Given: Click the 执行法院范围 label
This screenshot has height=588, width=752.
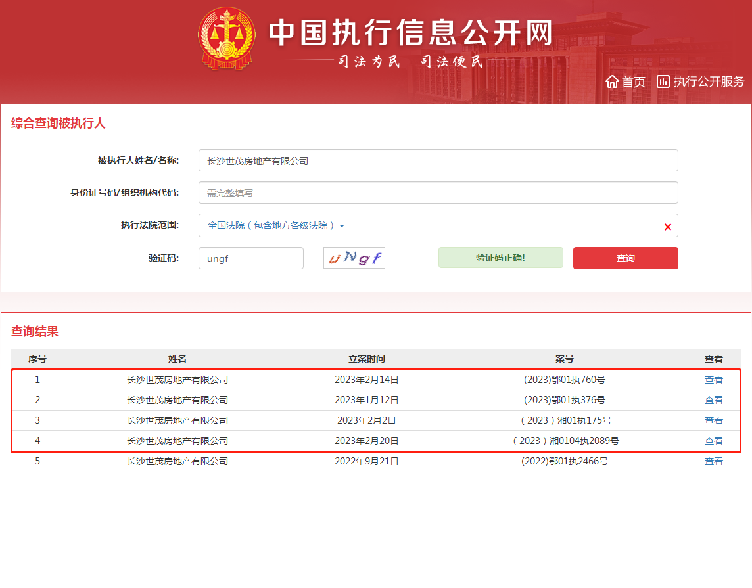Looking at the screenshot, I should point(150,225).
